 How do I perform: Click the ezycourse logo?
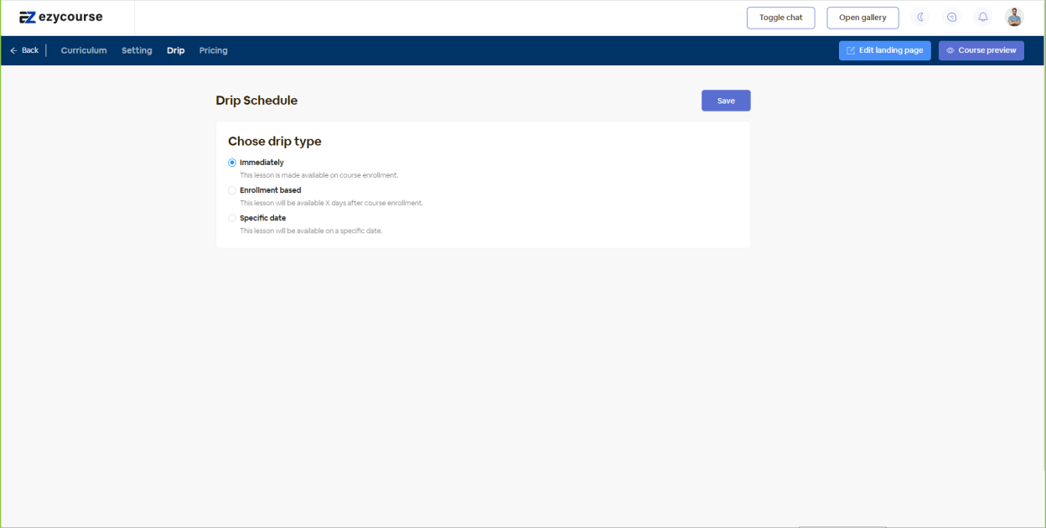[x=61, y=18]
